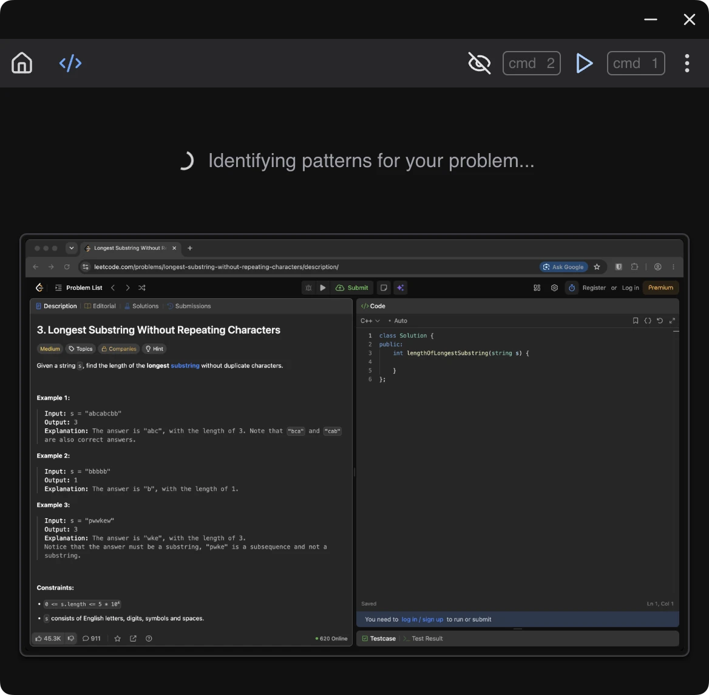This screenshot has width=709, height=695.
Task: Bookmark this page with the star
Action: click(597, 267)
